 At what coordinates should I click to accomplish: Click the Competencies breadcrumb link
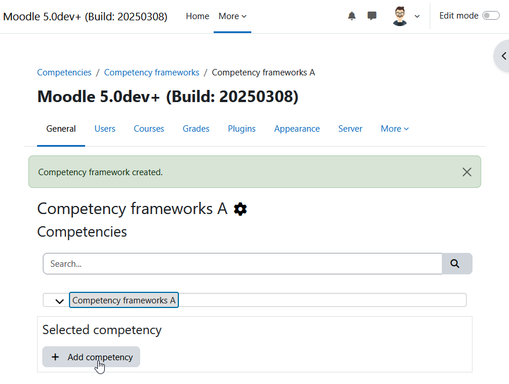[64, 72]
